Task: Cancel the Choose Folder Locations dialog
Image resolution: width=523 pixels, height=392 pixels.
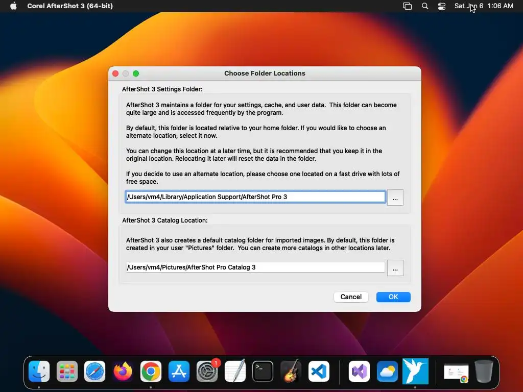Action: (x=351, y=297)
